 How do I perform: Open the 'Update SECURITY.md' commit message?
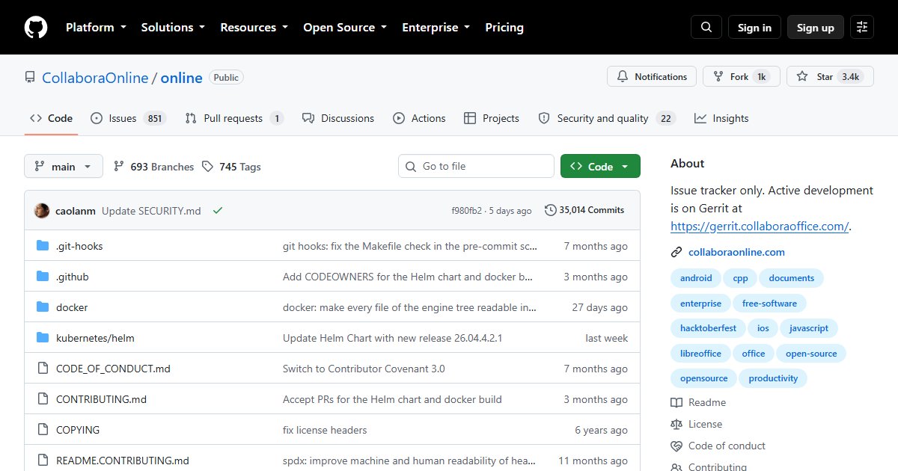[x=151, y=211]
